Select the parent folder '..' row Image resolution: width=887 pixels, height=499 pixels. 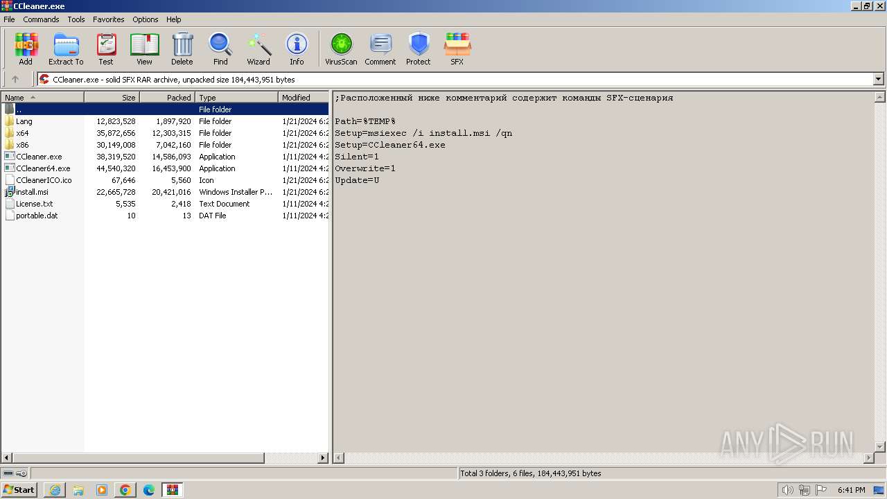tap(165, 110)
